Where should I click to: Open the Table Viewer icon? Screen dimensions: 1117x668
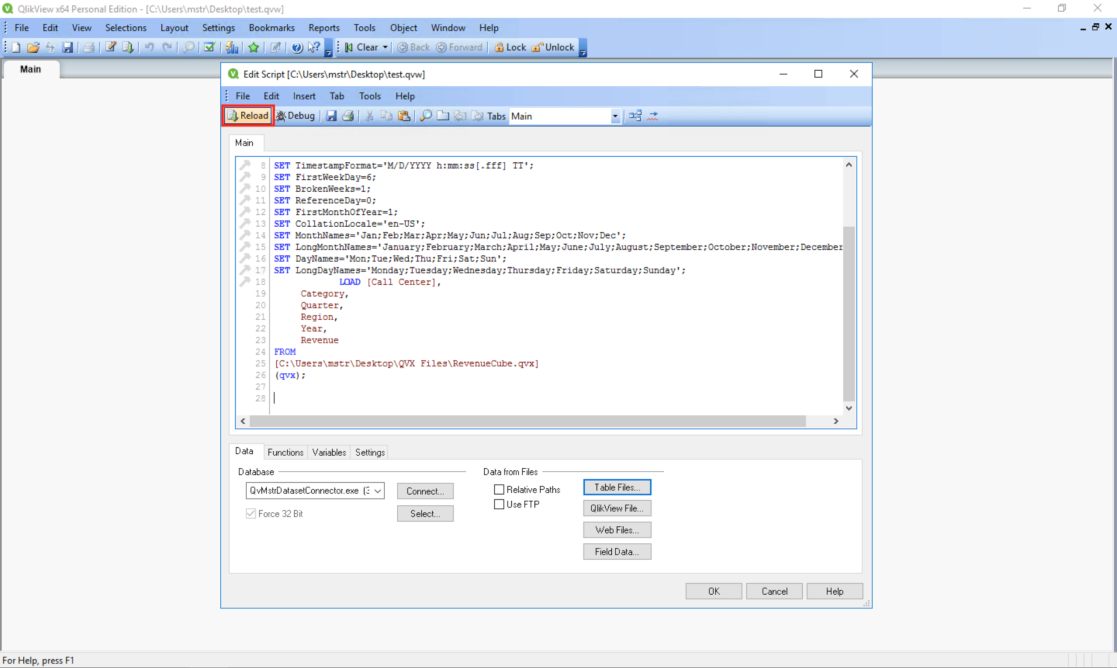coord(635,116)
